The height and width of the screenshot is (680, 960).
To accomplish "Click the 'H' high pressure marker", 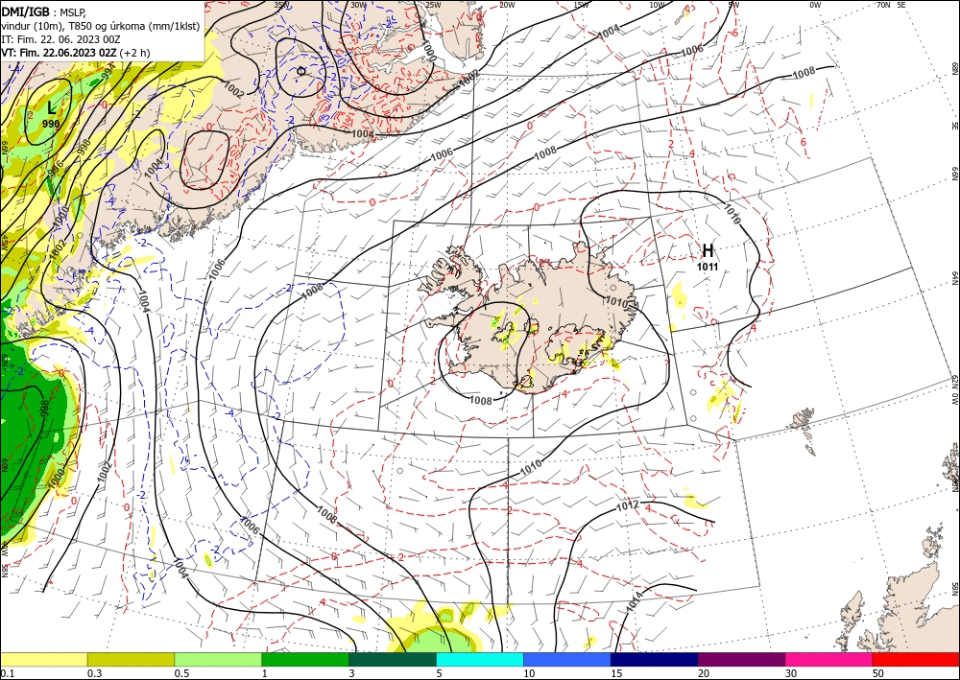I will pos(708,250).
